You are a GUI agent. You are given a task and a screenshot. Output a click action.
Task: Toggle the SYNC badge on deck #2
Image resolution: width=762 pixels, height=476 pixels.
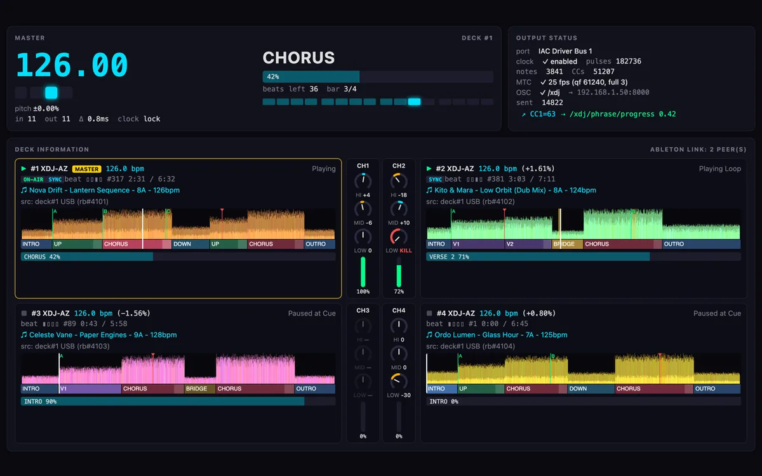(x=435, y=180)
